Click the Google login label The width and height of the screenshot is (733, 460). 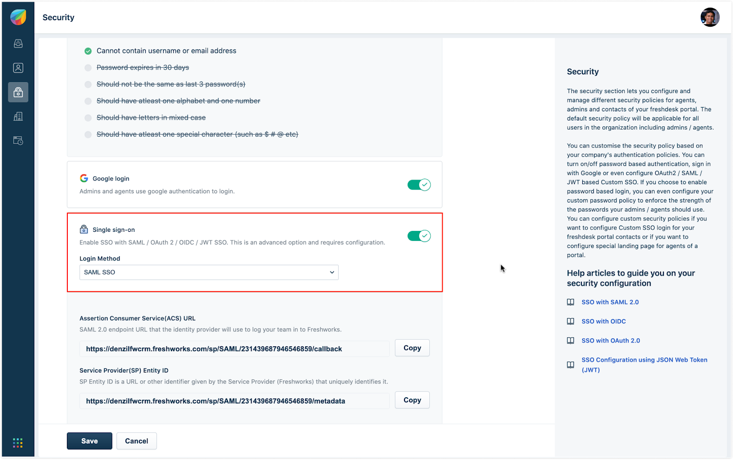pos(111,179)
